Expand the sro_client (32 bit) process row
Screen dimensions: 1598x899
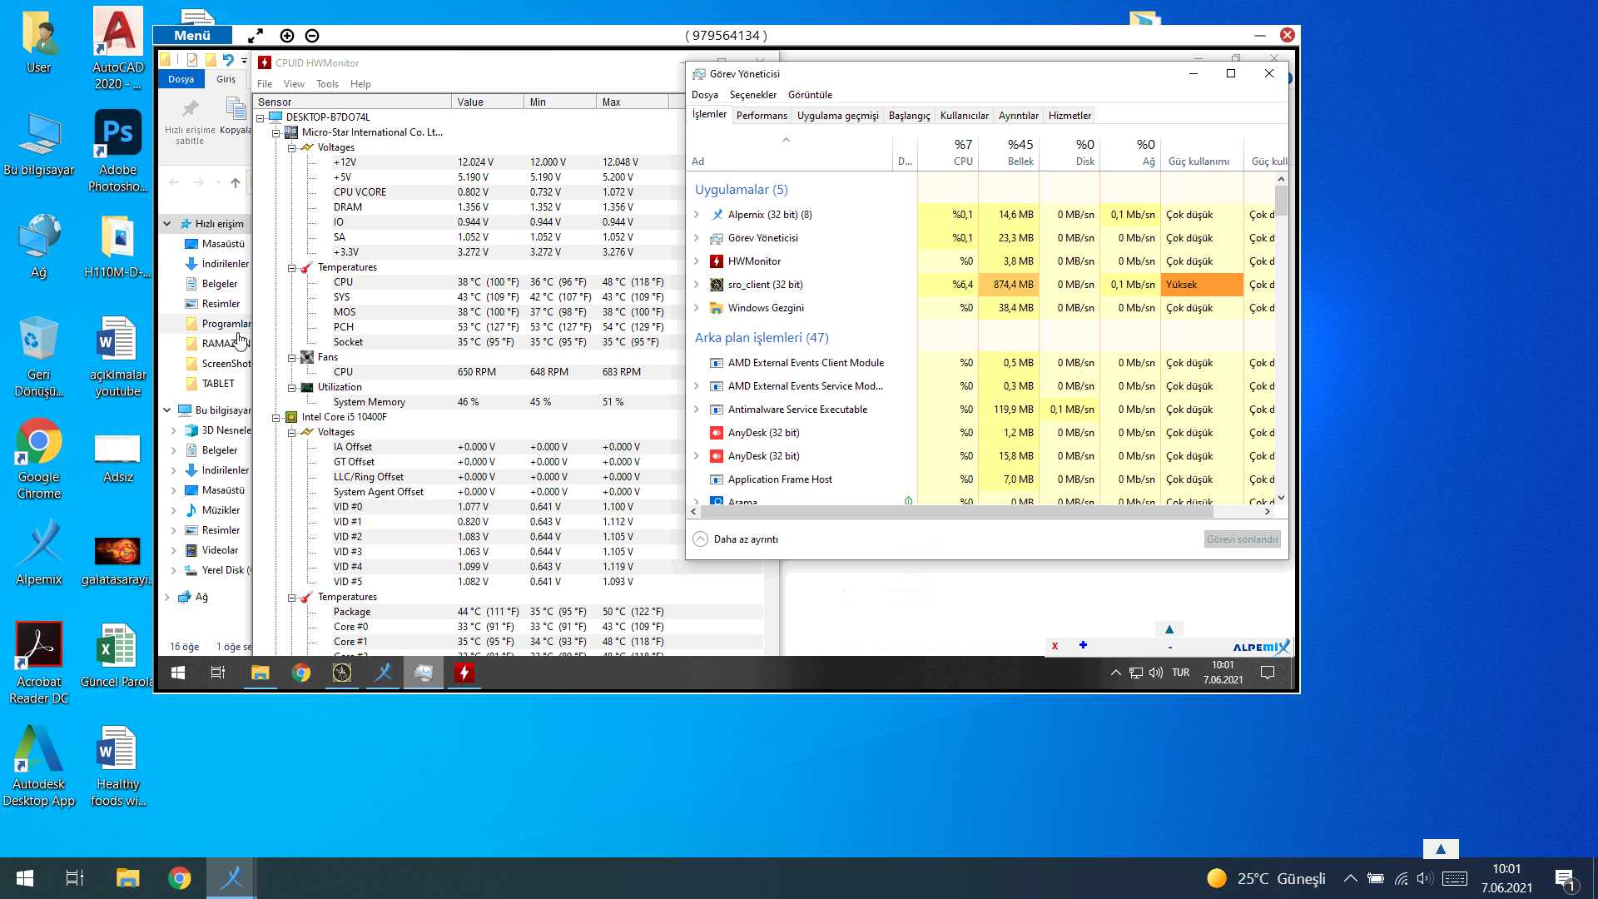(697, 285)
